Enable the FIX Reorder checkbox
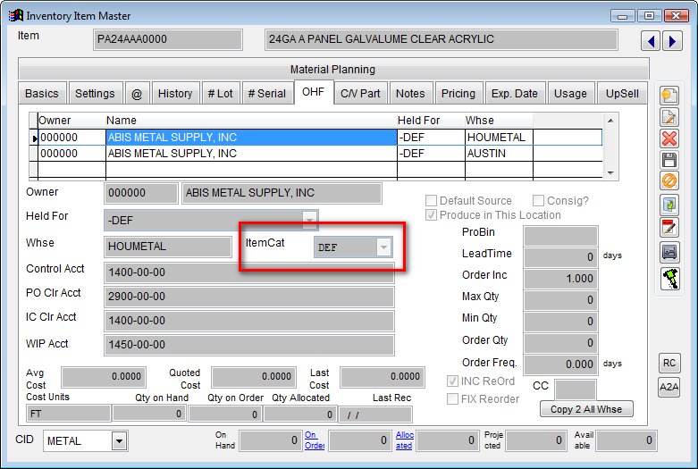698x469 pixels. click(453, 398)
